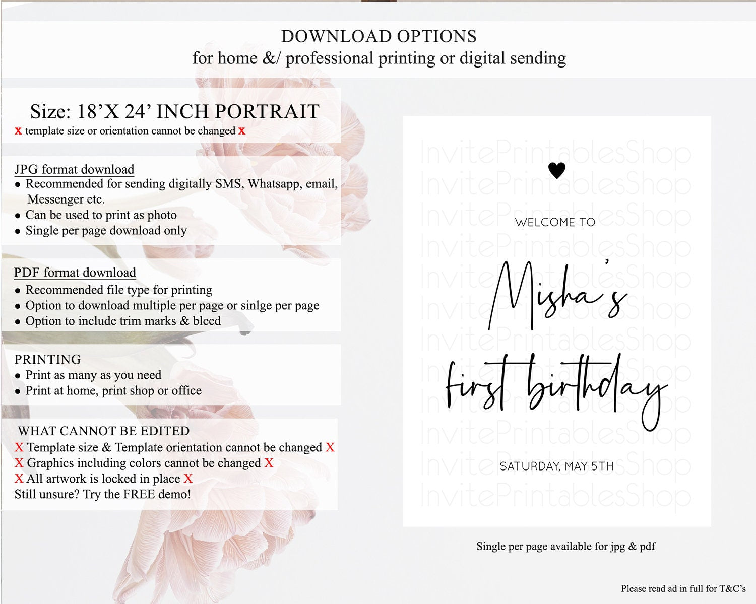Click 'Please read ad in full for T&C's'

tap(683, 588)
